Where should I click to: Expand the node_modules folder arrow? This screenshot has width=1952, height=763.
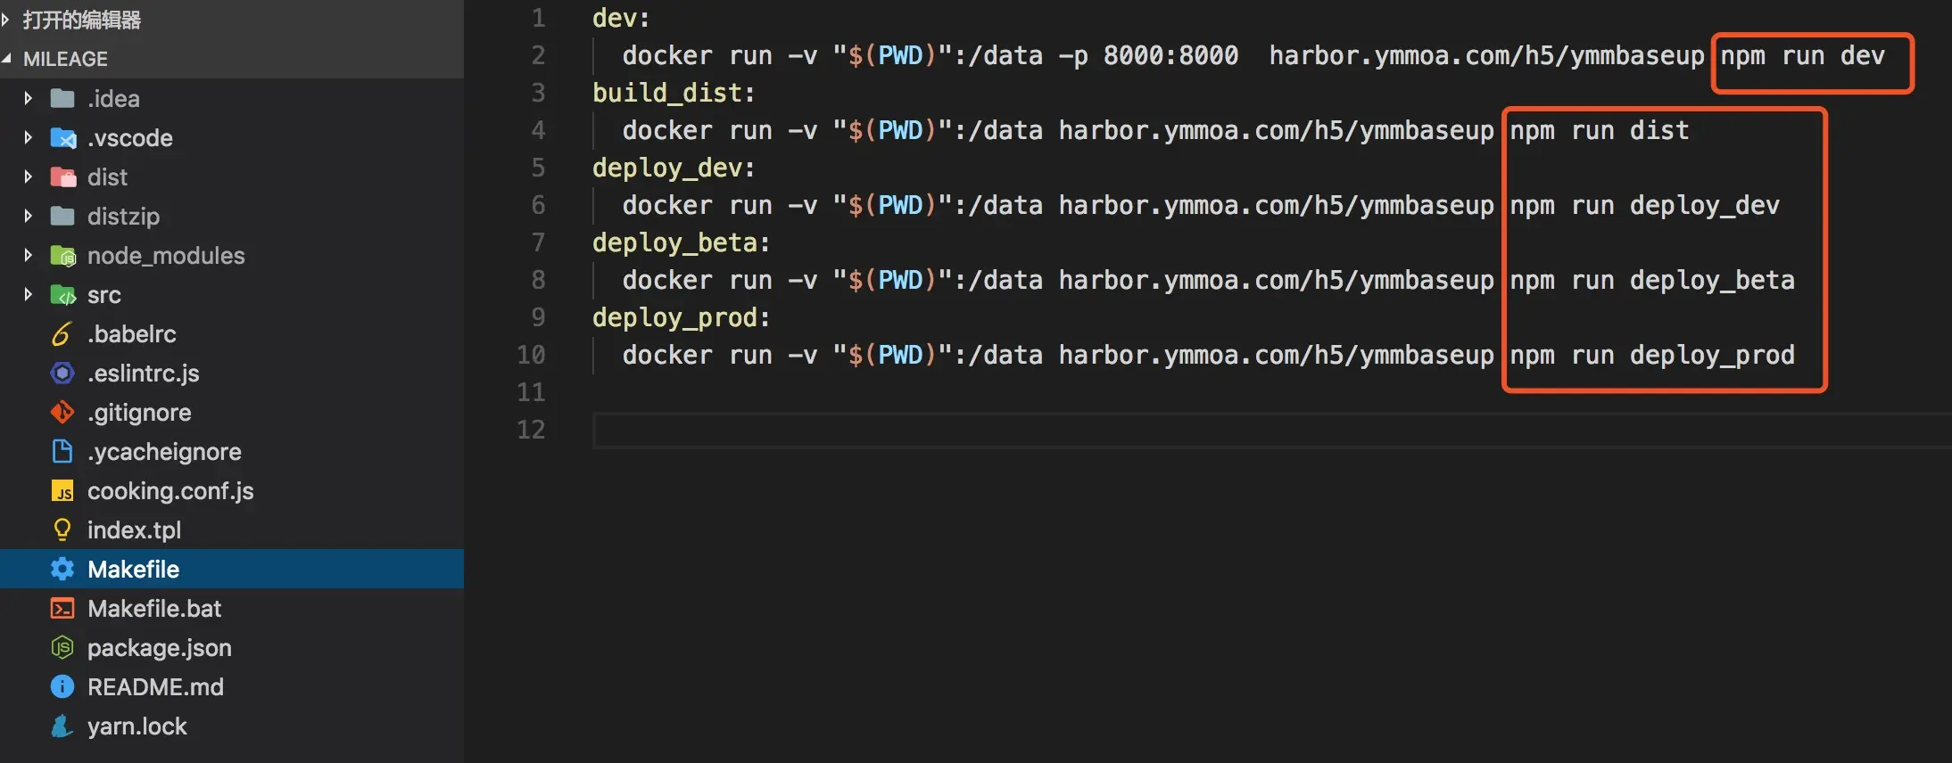coord(28,256)
